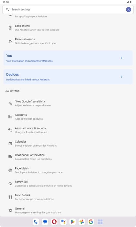Viewport: 136px width, 227px height.
Task: Open Lock screen settings
Action: [x=68, y=28]
